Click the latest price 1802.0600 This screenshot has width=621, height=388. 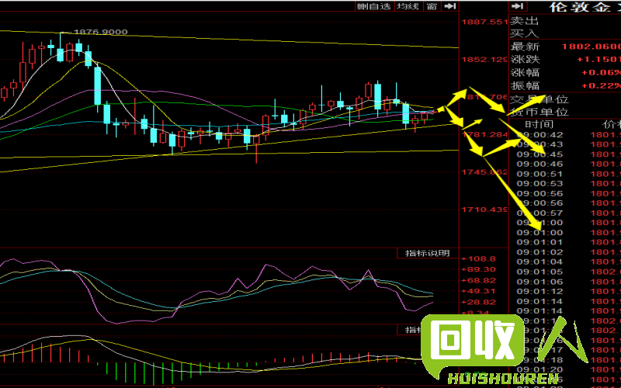(x=592, y=47)
